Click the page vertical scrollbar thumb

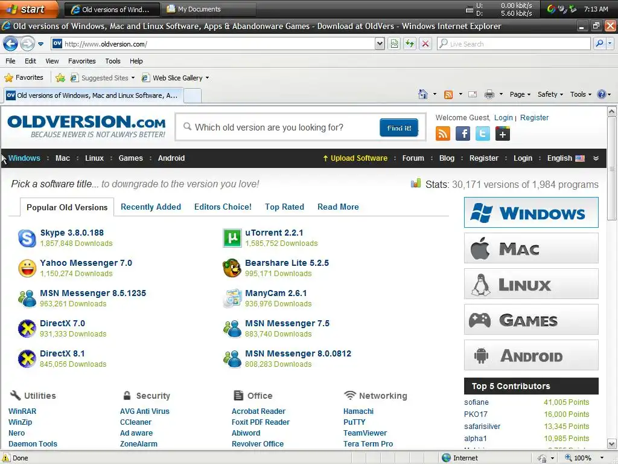pos(611,169)
